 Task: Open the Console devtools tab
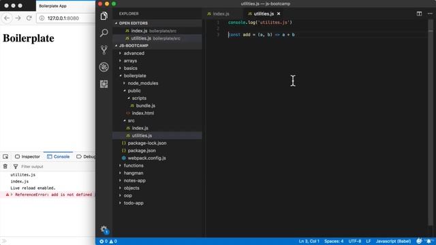pyautogui.click(x=59, y=157)
